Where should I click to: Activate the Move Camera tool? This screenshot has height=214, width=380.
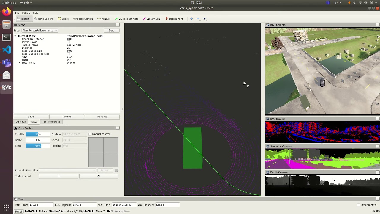point(43,19)
